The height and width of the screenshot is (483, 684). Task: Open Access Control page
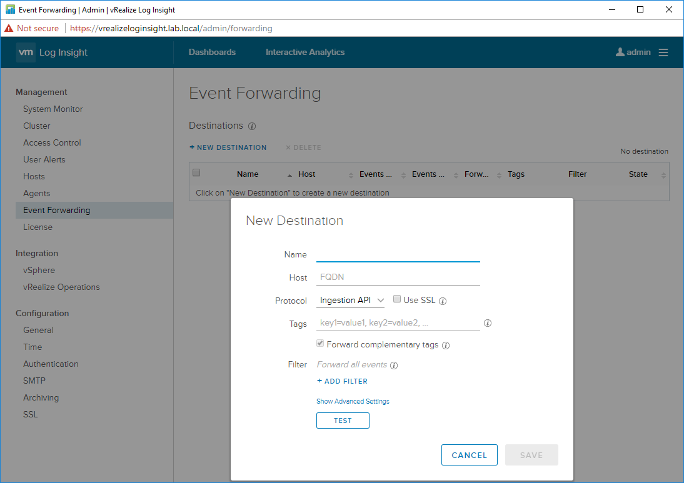pos(52,143)
